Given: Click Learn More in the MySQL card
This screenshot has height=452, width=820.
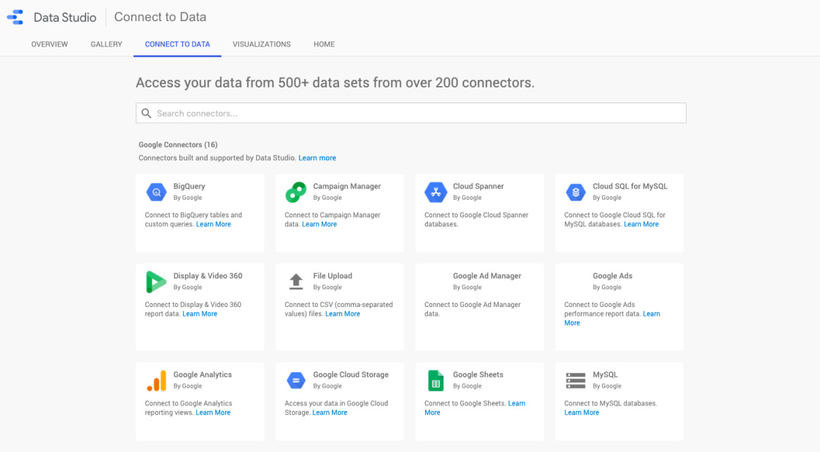Looking at the screenshot, I should point(582,412).
